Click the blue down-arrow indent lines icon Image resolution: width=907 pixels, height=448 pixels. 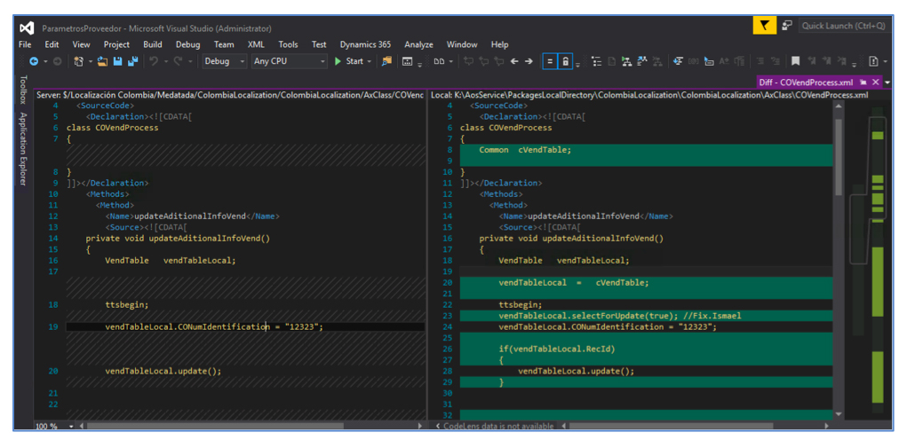coord(679,61)
